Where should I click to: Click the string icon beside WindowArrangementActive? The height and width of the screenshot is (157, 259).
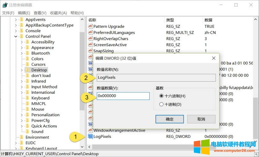90,130
